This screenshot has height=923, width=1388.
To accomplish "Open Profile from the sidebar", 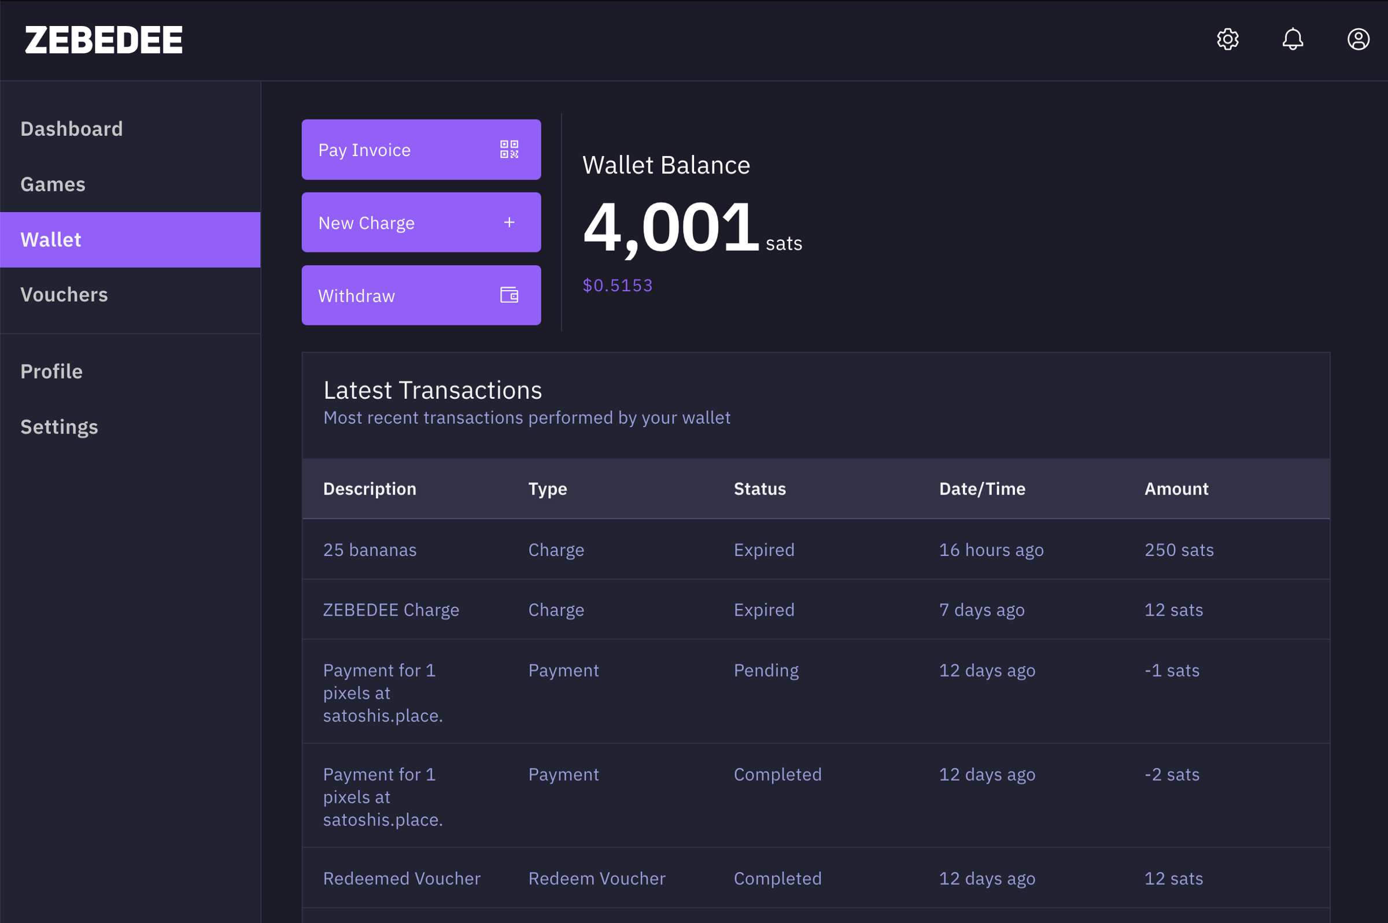I will [x=51, y=372].
